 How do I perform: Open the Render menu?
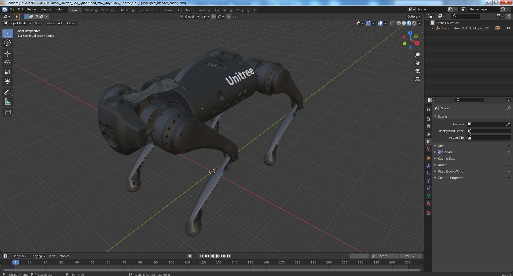32,9
